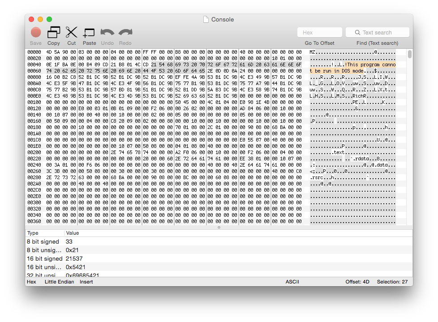Image resolution: width=438 pixels, height=322 pixels.
Task: Click the Save toolbar icon
Action: [x=35, y=32]
